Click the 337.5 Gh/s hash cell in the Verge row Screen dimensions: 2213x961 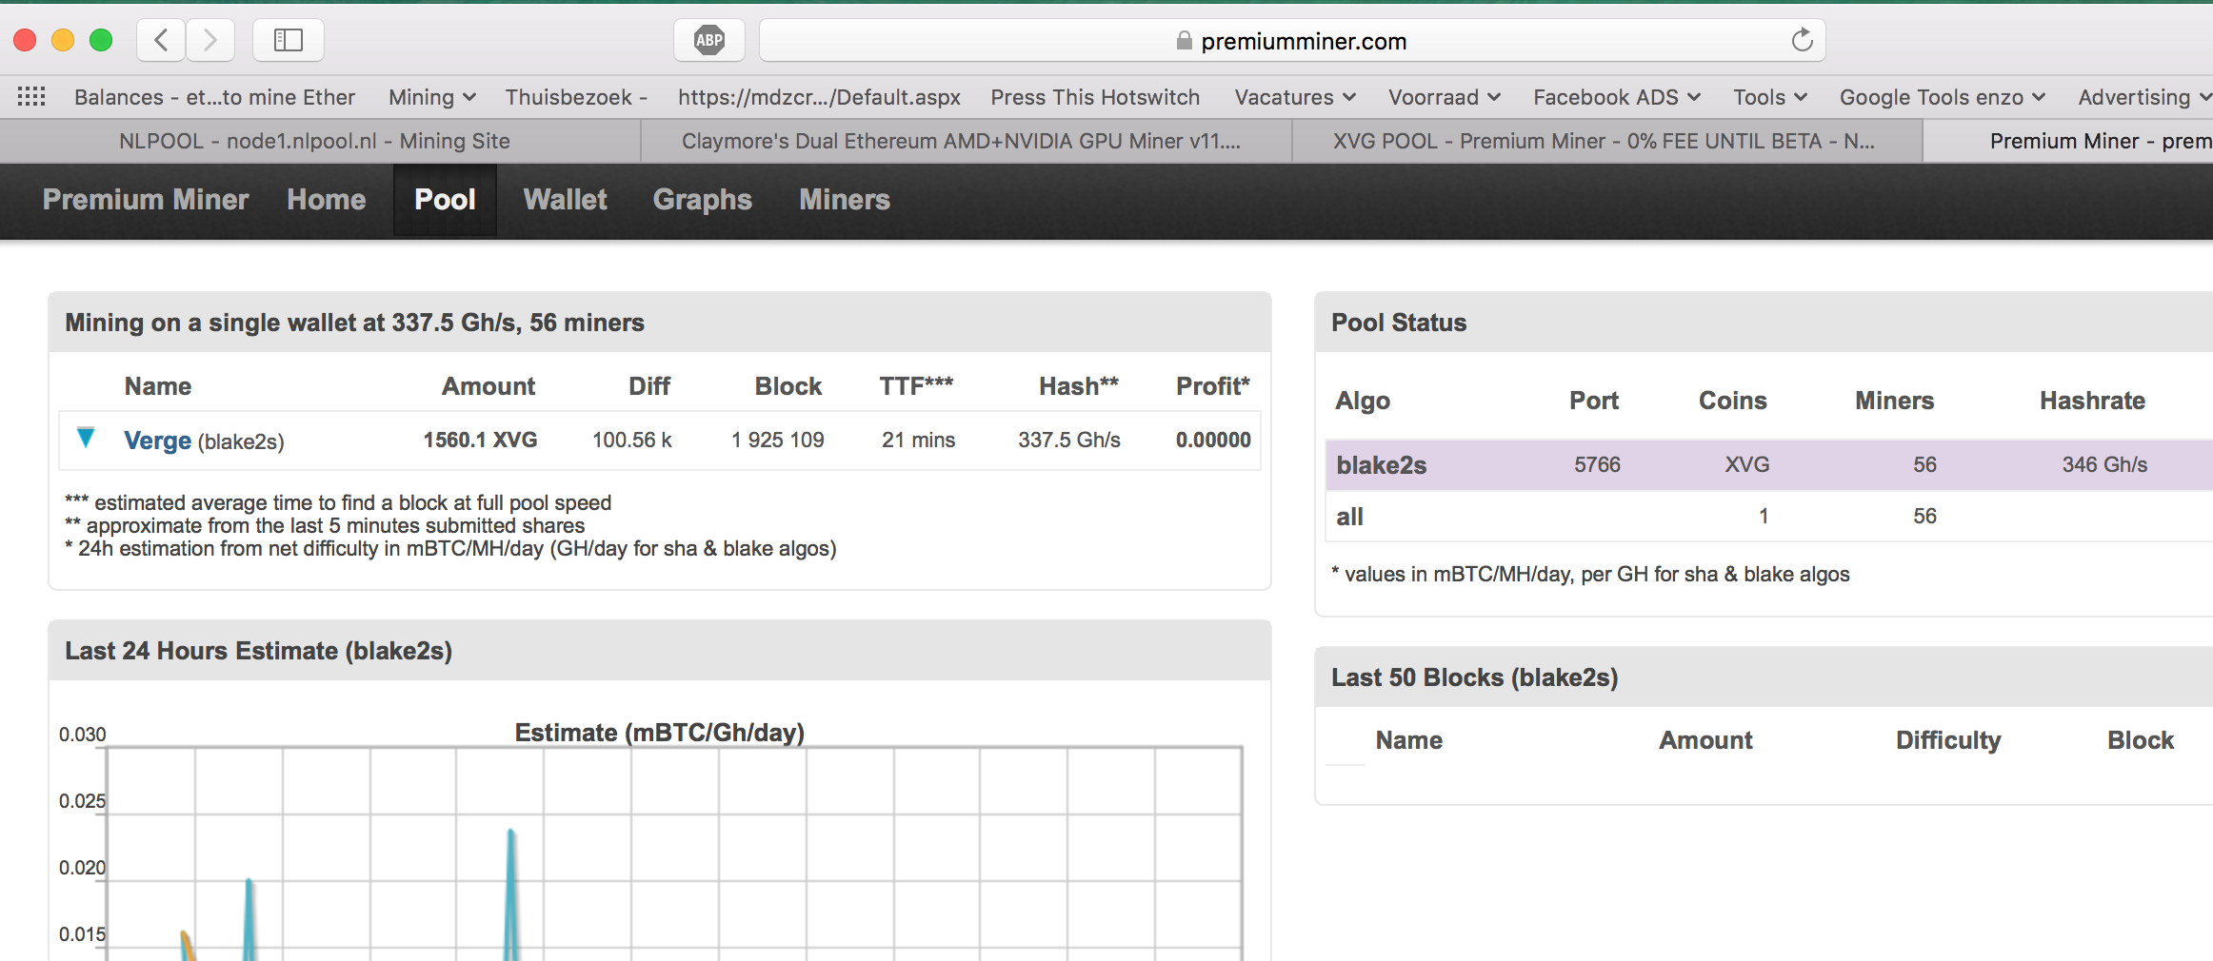click(x=1068, y=440)
